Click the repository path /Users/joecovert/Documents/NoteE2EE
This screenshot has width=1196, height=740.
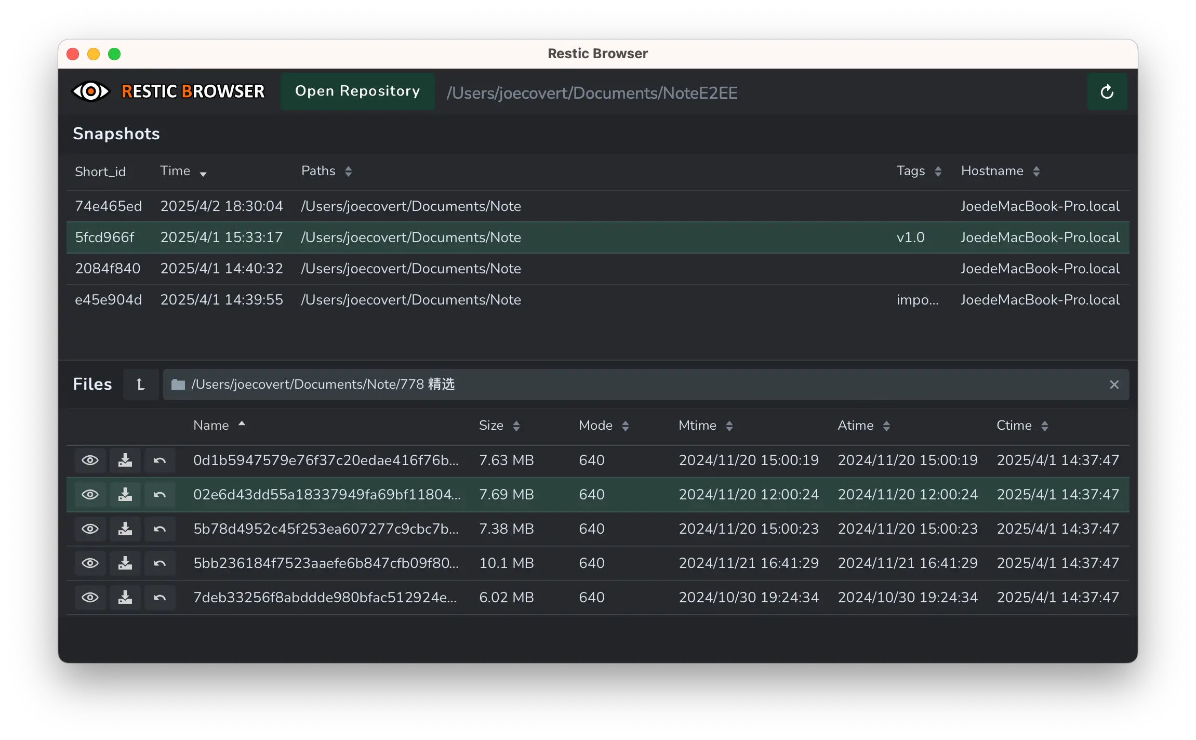(592, 93)
